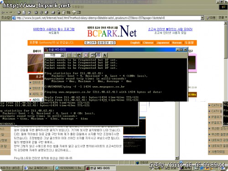
Task: Click the edit member info (회원정보 수정) button
Action: coord(107,43)
